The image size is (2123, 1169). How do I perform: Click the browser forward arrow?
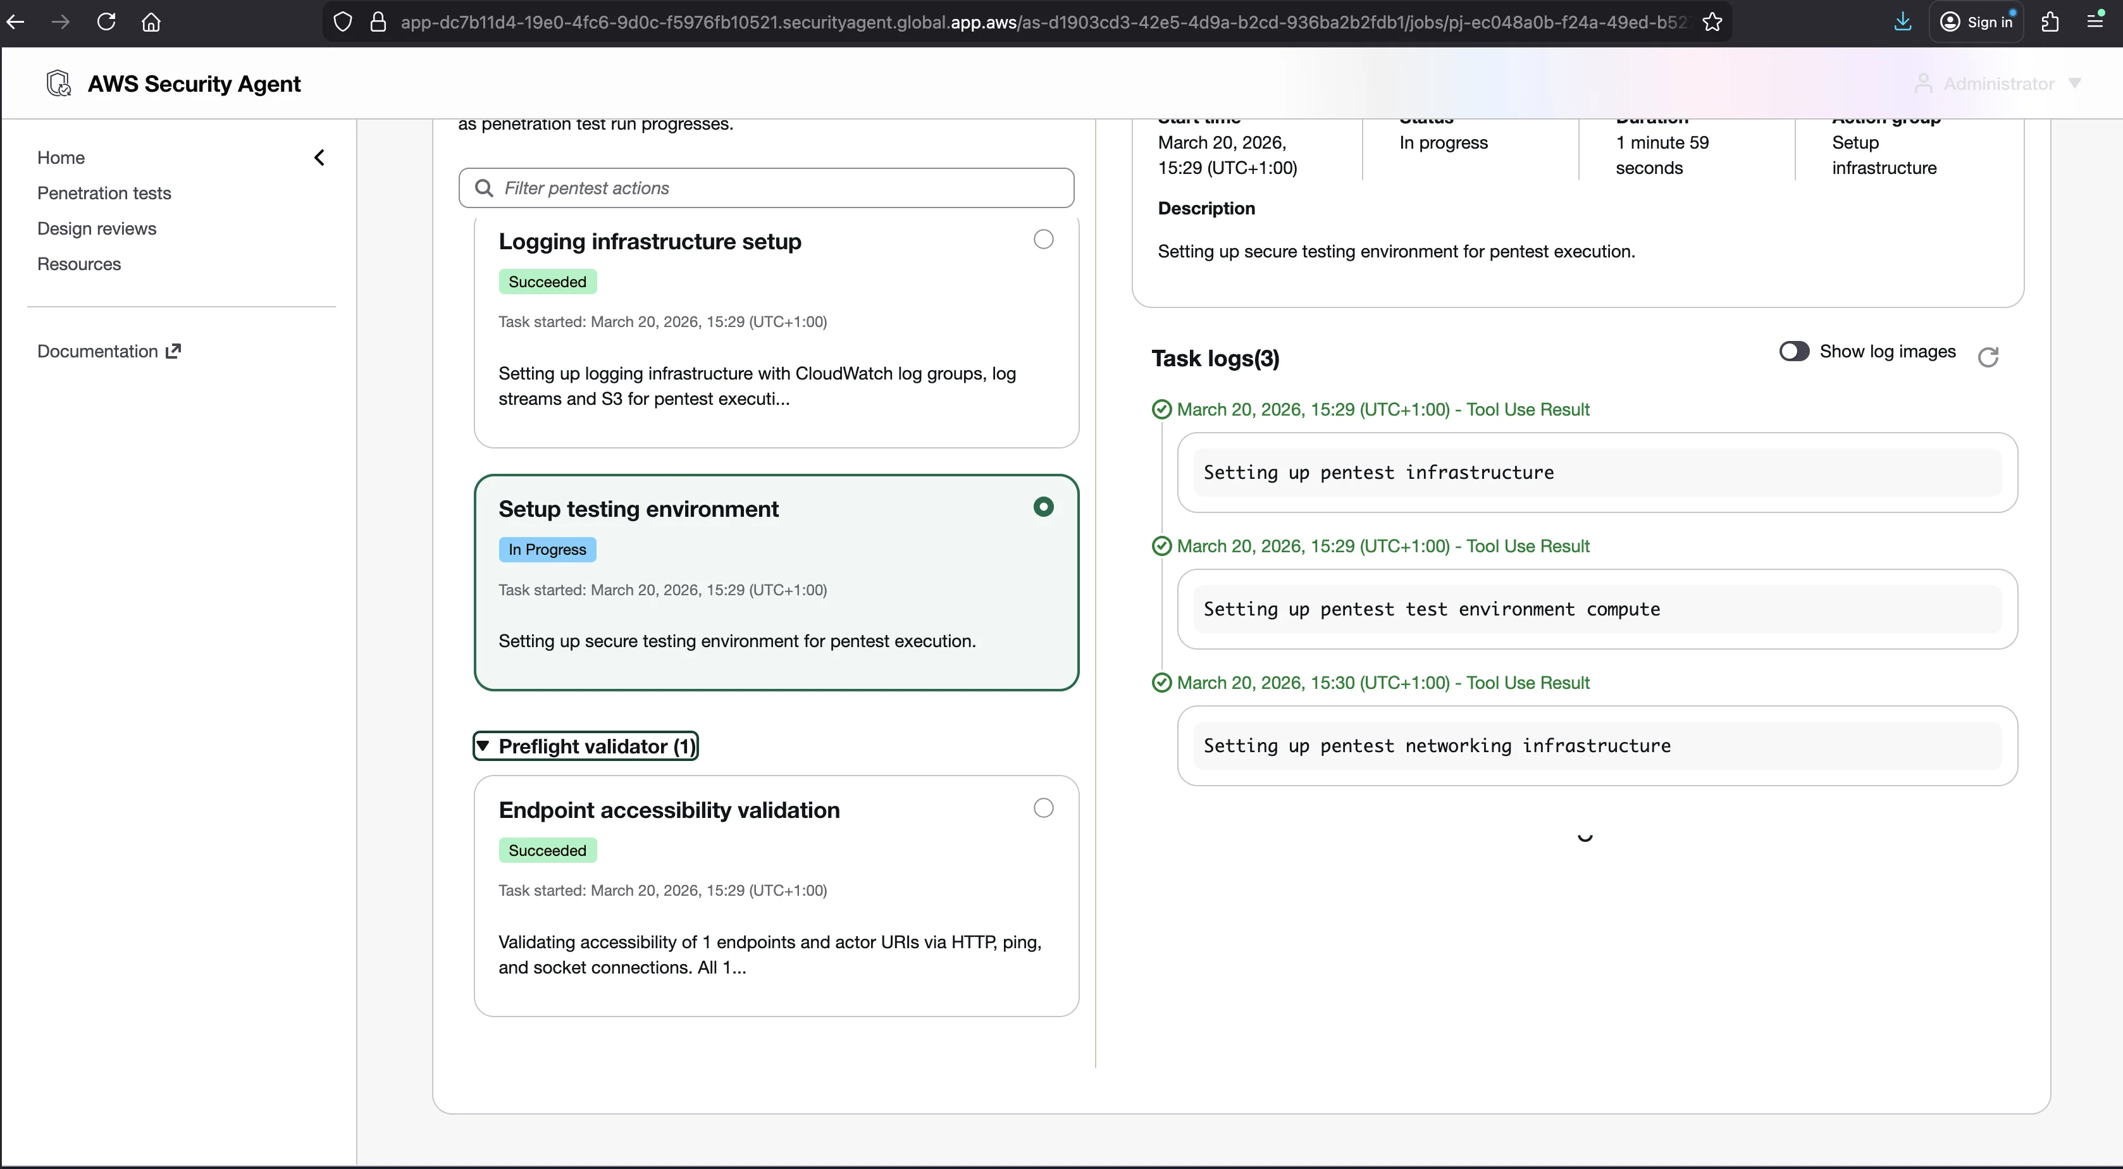point(61,22)
